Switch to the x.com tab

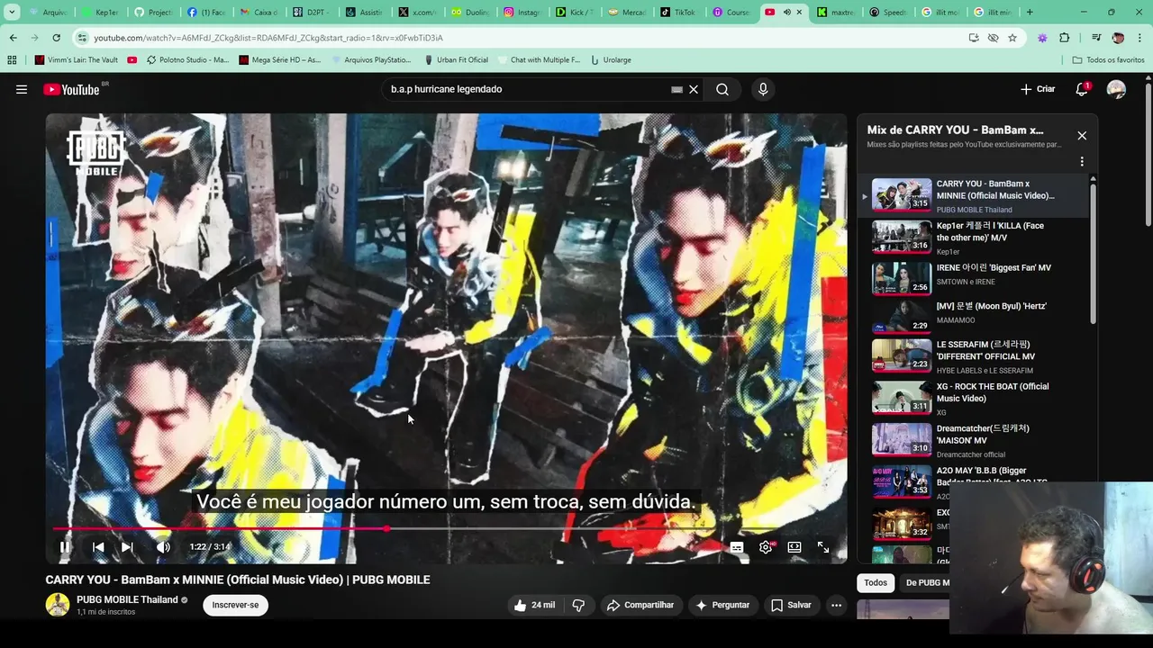pyautogui.click(x=418, y=13)
